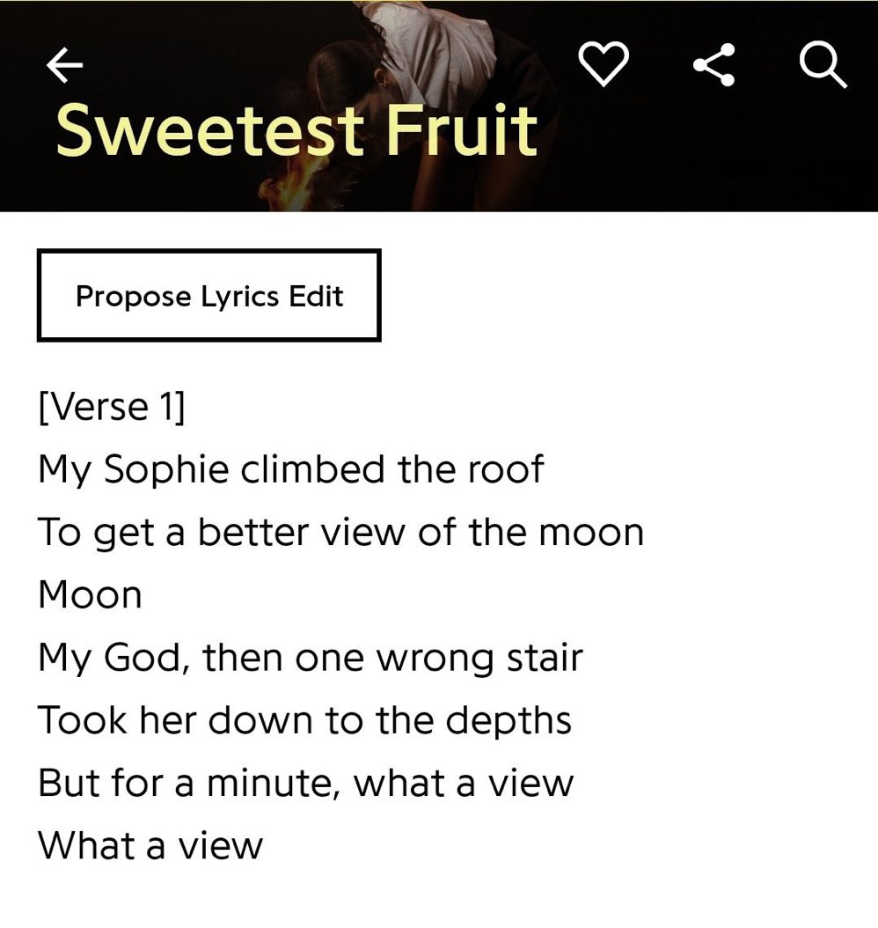Select the single-word 'Moon' lyric line
The width and height of the screenshot is (878, 928).
[90, 595]
